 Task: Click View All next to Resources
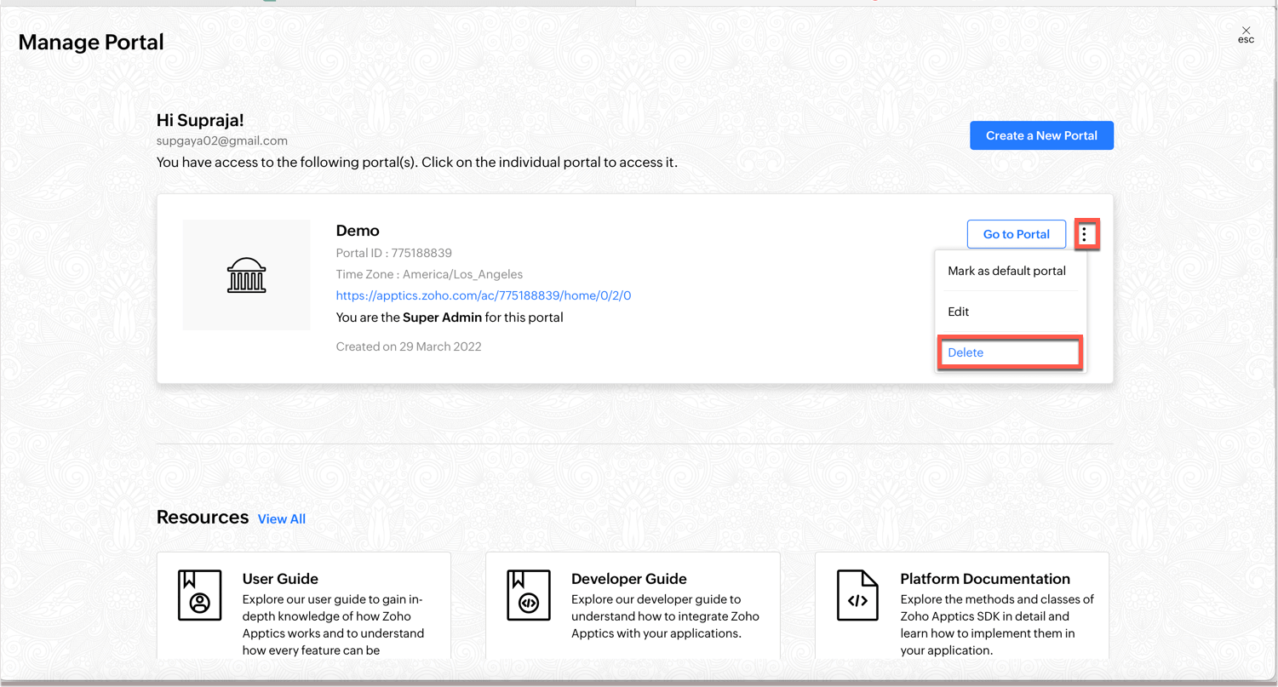pos(281,518)
